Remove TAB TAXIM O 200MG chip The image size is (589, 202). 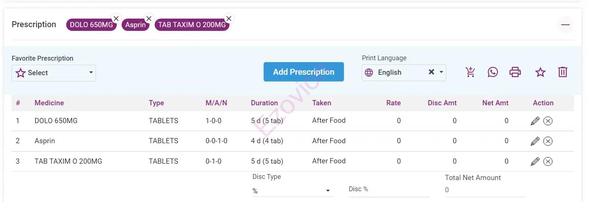click(x=229, y=19)
